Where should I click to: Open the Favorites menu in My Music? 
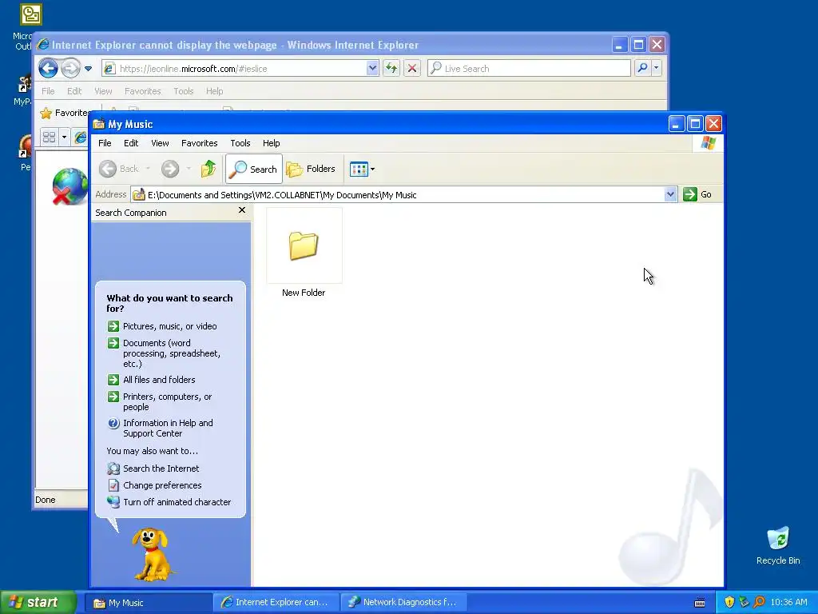point(199,143)
